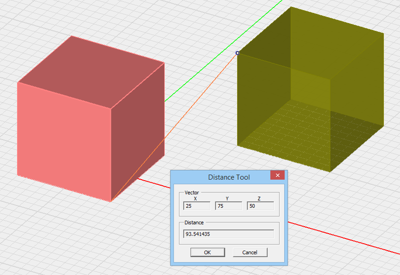Click pink cube's bottom corner at measurement end

click(111, 201)
